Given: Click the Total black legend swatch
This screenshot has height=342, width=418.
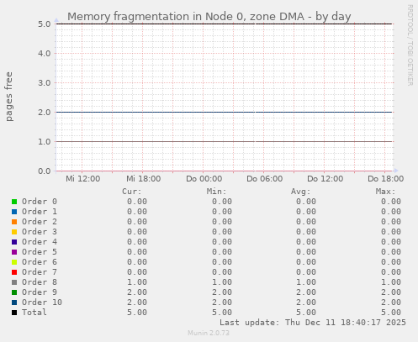Looking at the screenshot, I should 14,313.
